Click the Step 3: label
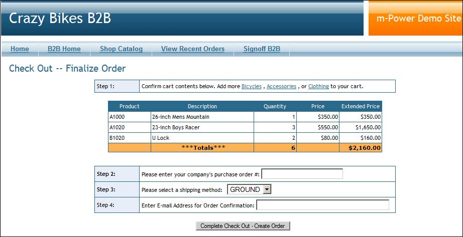This screenshot has width=463, height=237. (106, 189)
